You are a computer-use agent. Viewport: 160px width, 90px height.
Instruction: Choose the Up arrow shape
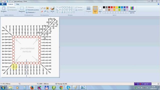click(x=72, y=10)
